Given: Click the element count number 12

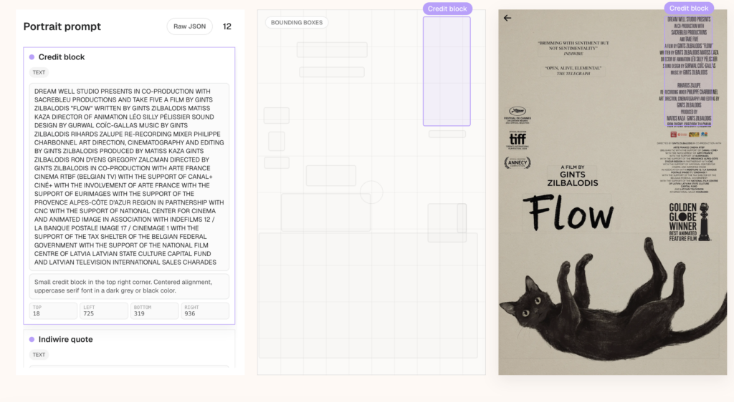Looking at the screenshot, I should (227, 26).
